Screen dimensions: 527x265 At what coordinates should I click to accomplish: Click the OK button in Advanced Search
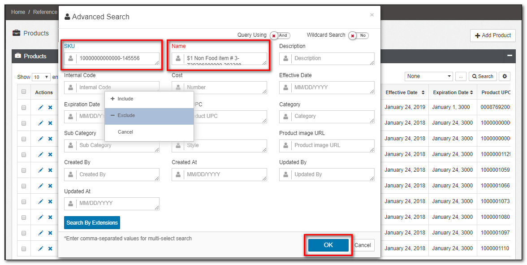[328, 245]
